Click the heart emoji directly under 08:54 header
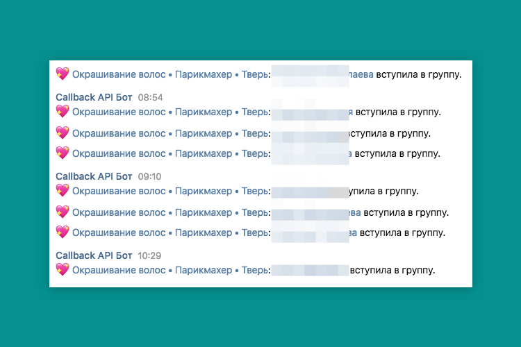Image resolution: width=521 pixels, height=347 pixels. click(x=63, y=111)
